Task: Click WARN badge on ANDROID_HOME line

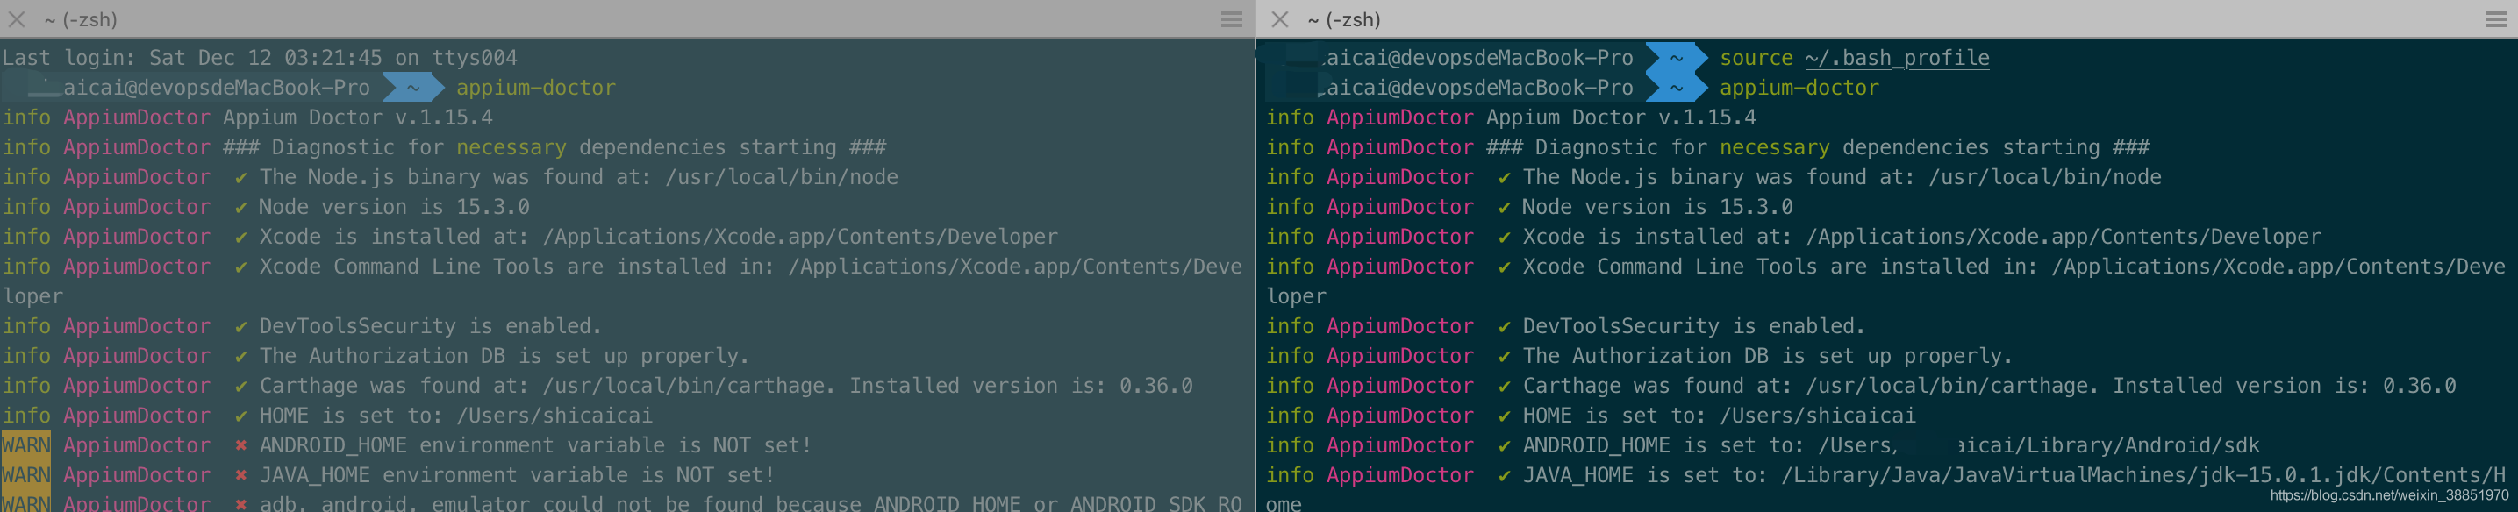Action: point(26,445)
